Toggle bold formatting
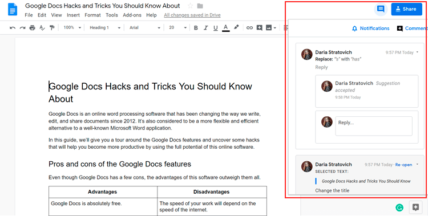This screenshot has width=428, height=216. 196,27
